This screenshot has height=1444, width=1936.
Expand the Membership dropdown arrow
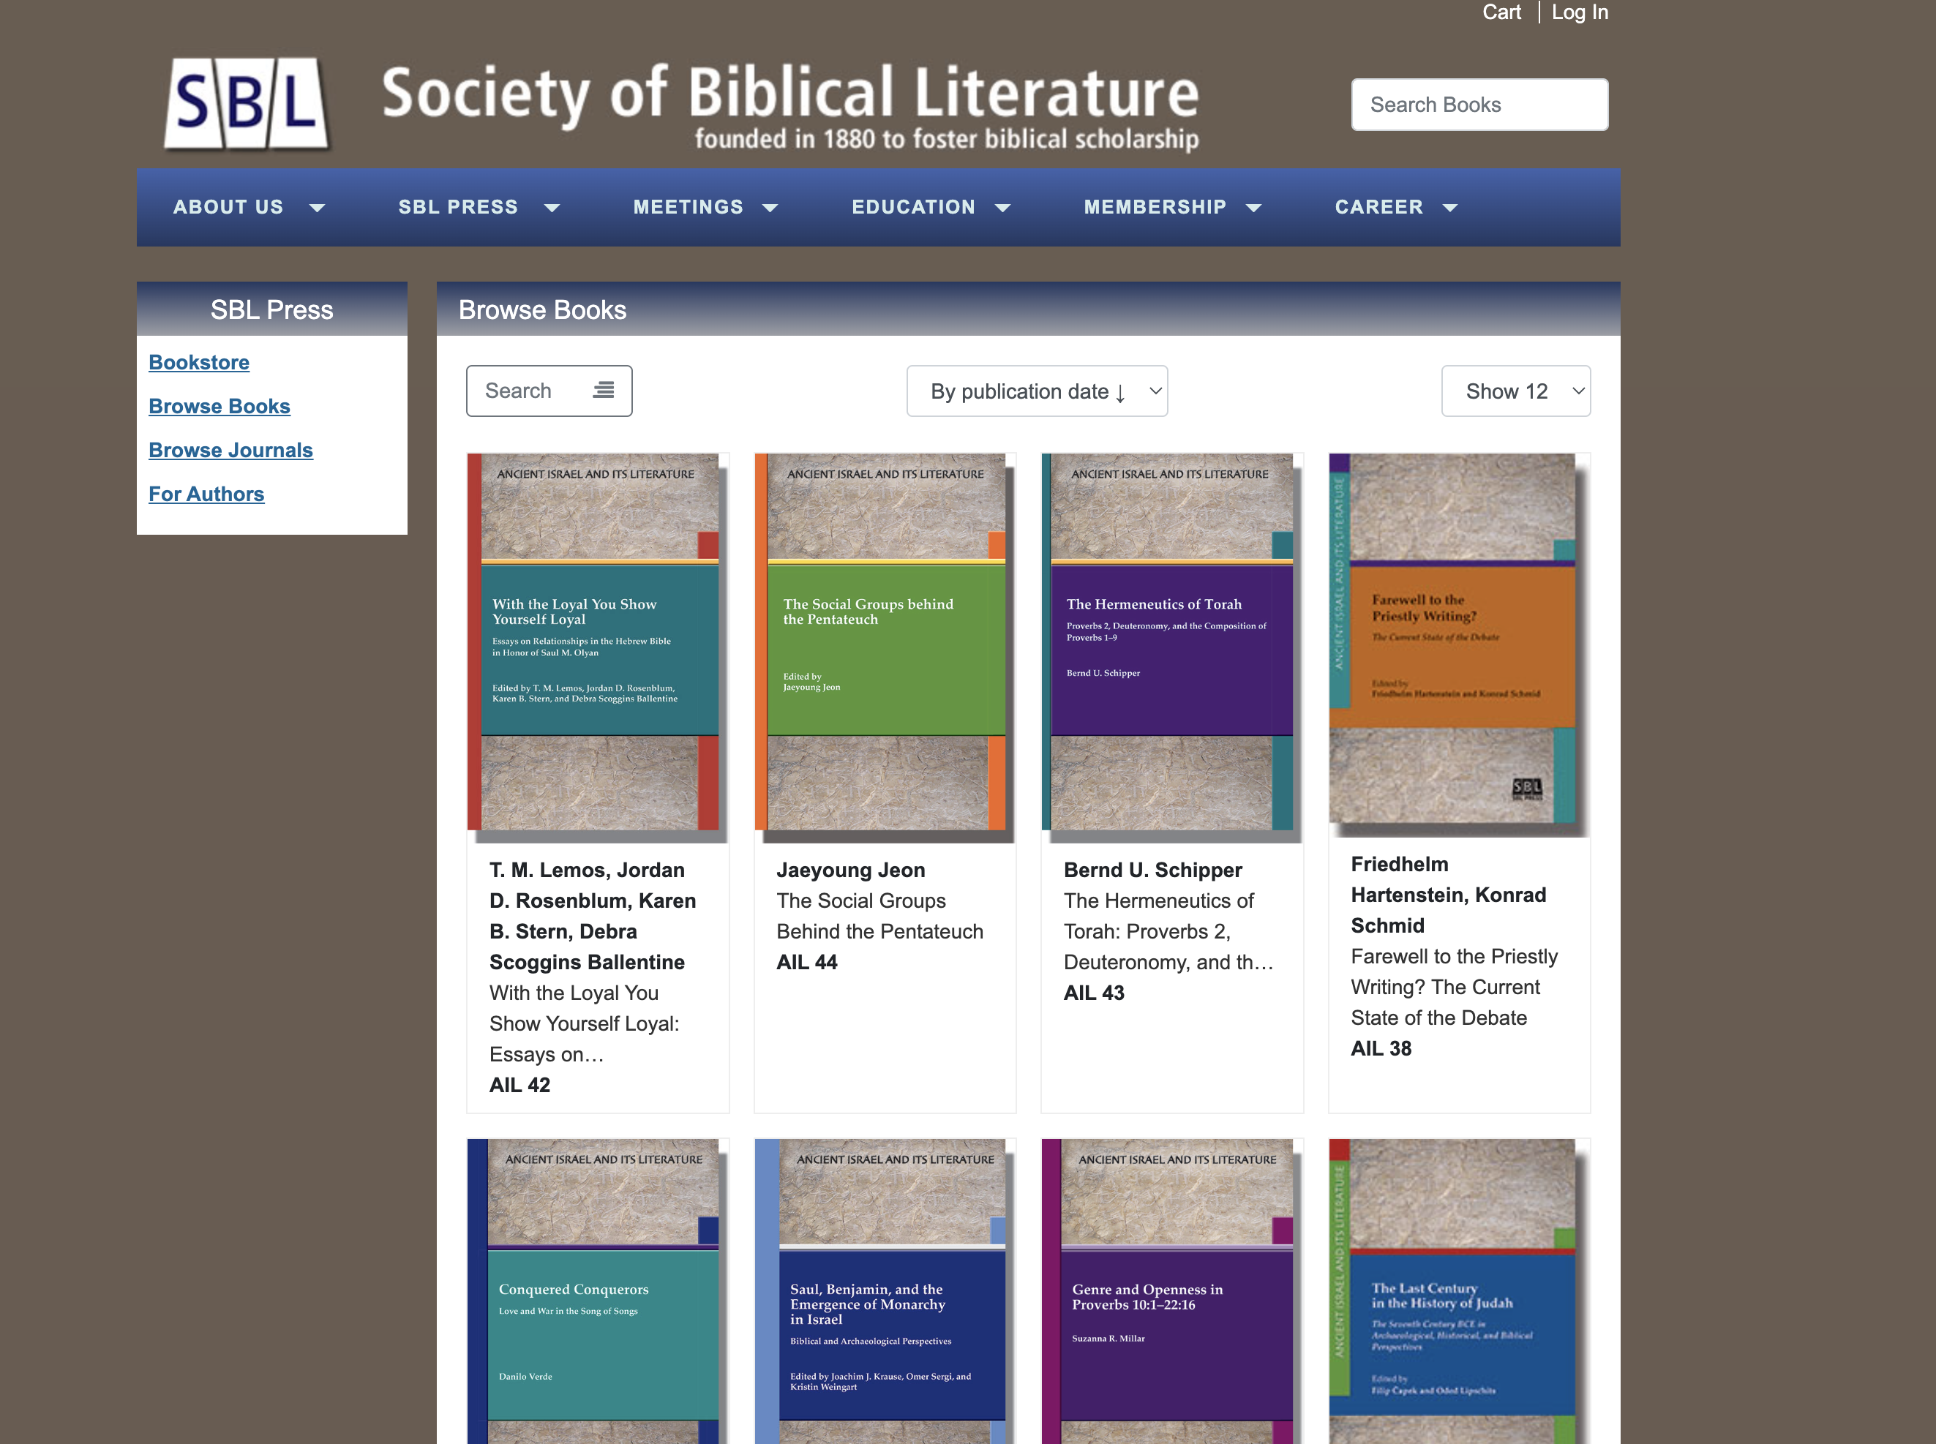point(1253,208)
